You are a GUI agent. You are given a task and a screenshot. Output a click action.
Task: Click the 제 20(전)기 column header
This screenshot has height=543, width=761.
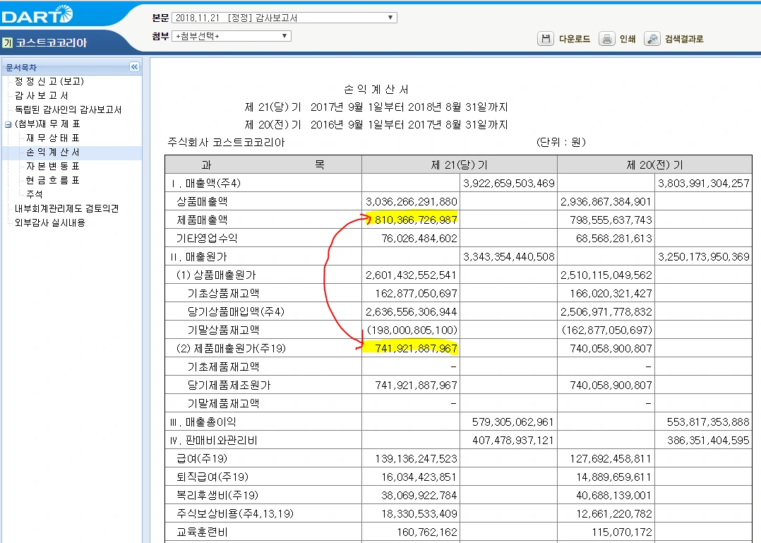654,165
